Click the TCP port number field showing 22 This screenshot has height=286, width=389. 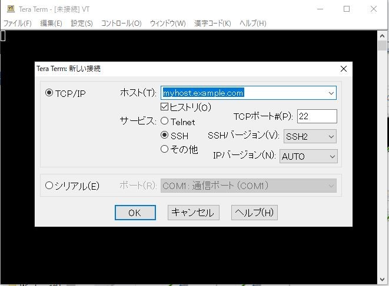click(317, 116)
